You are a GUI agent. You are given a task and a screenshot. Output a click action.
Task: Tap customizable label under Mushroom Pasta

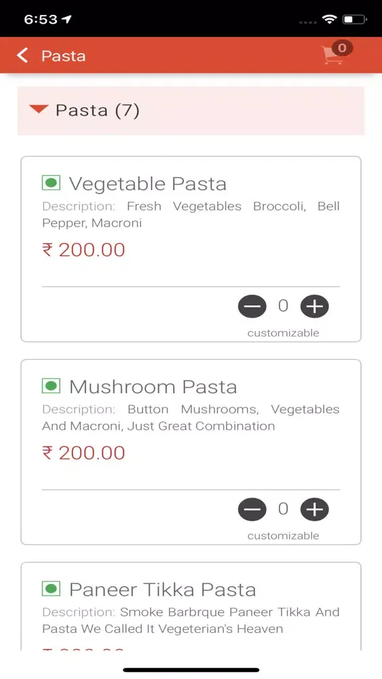[x=284, y=536]
